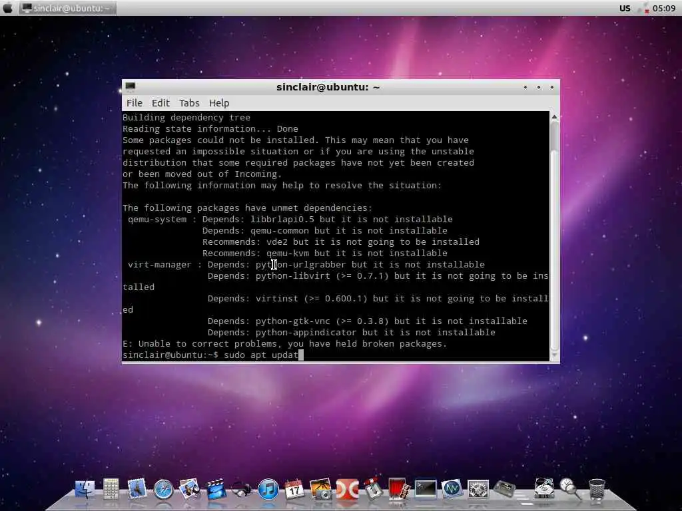Open the Mail stamp icon in dock
This screenshot has height=511, width=682.
point(137,489)
